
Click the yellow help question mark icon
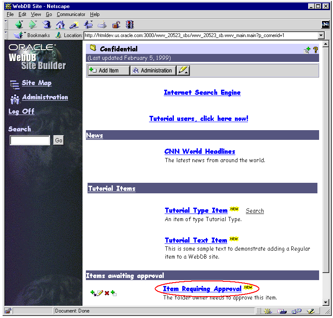[x=315, y=50]
